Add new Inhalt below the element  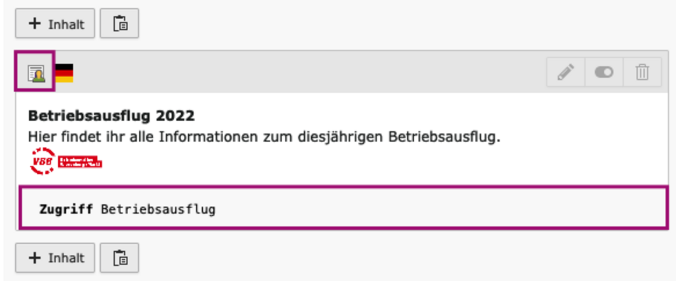tap(55, 258)
